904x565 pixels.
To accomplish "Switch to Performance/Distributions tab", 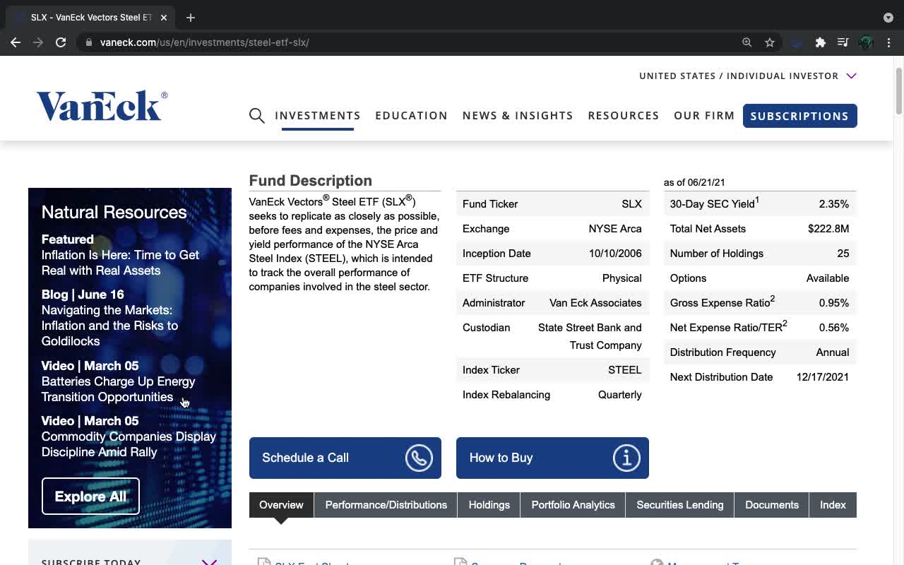I will coord(386,505).
